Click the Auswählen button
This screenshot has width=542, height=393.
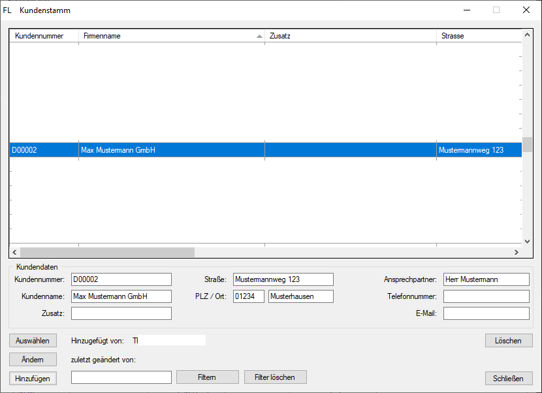(x=33, y=341)
